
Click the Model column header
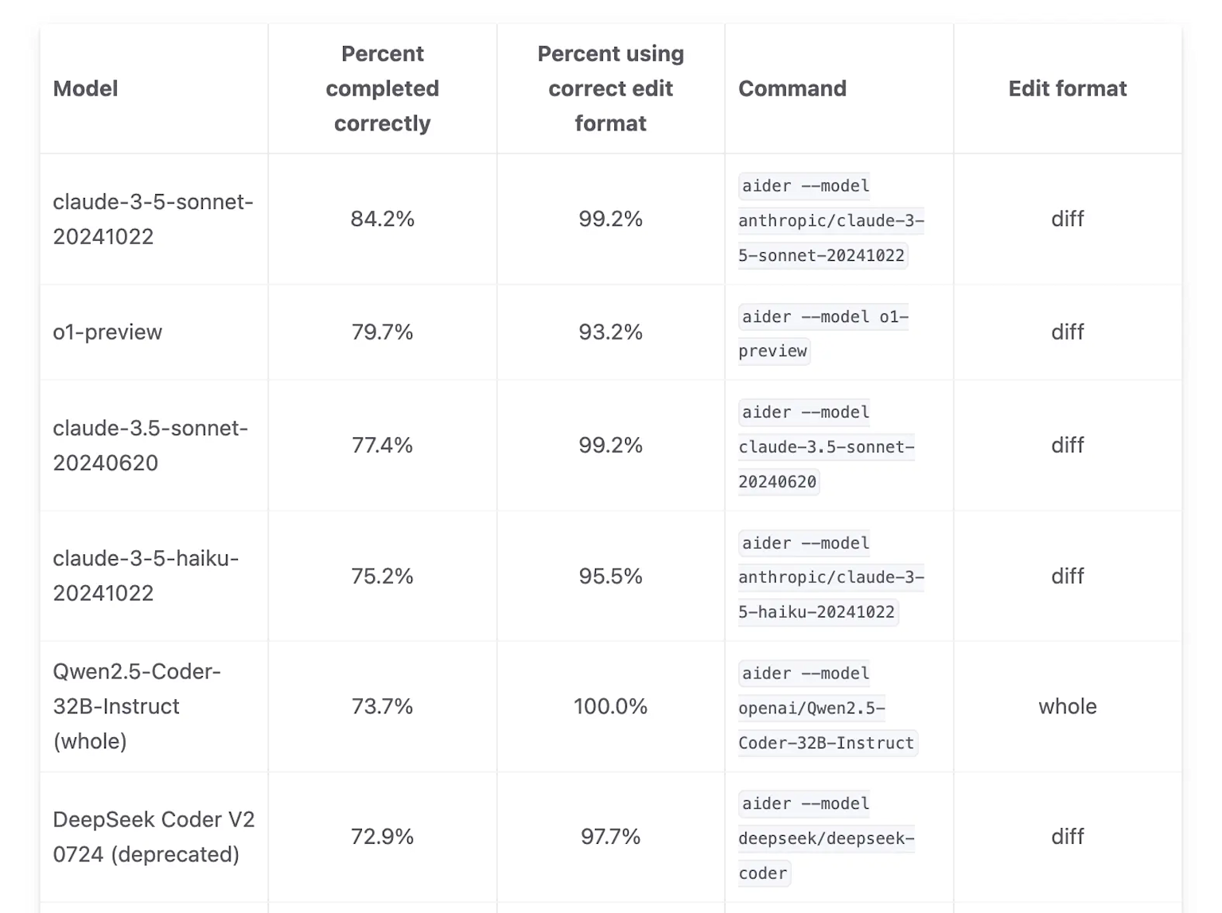[x=86, y=88]
